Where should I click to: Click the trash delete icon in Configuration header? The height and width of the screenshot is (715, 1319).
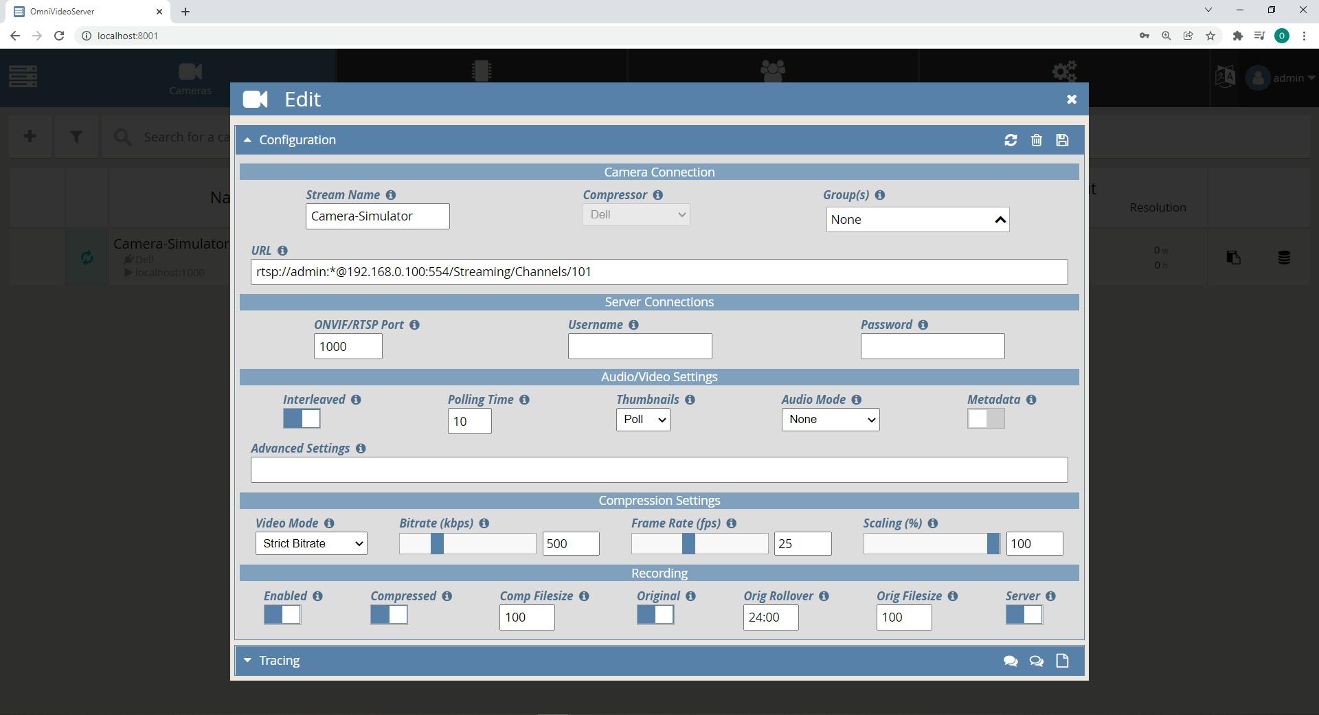pyautogui.click(x=1037, y=140)
